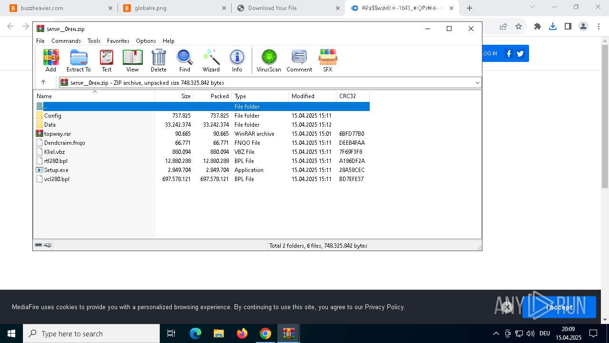Sort by the Modified column header
609x343 pixels.
(x=312, y=96)
